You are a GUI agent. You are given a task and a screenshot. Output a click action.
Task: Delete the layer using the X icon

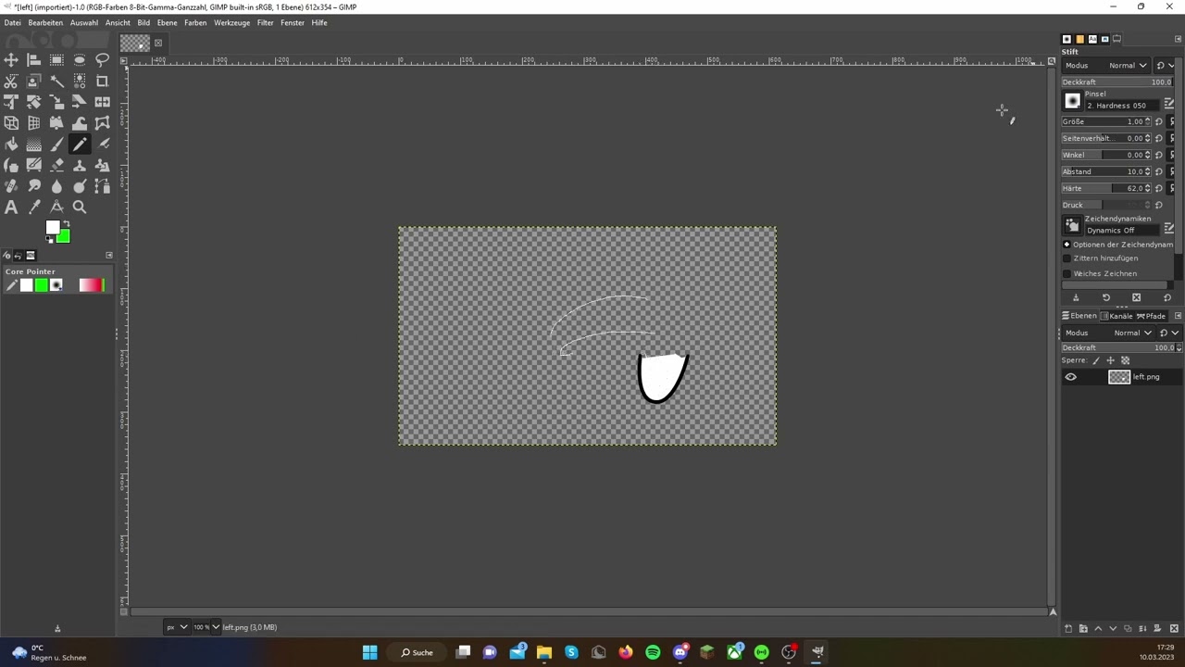[1174, 629]
